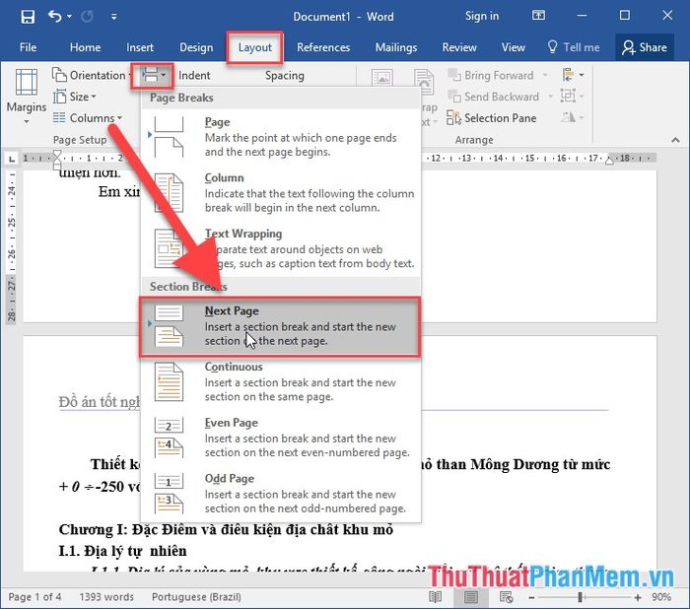
Task: Open the Orientation dropdown
Action: [x=92, y=75]
